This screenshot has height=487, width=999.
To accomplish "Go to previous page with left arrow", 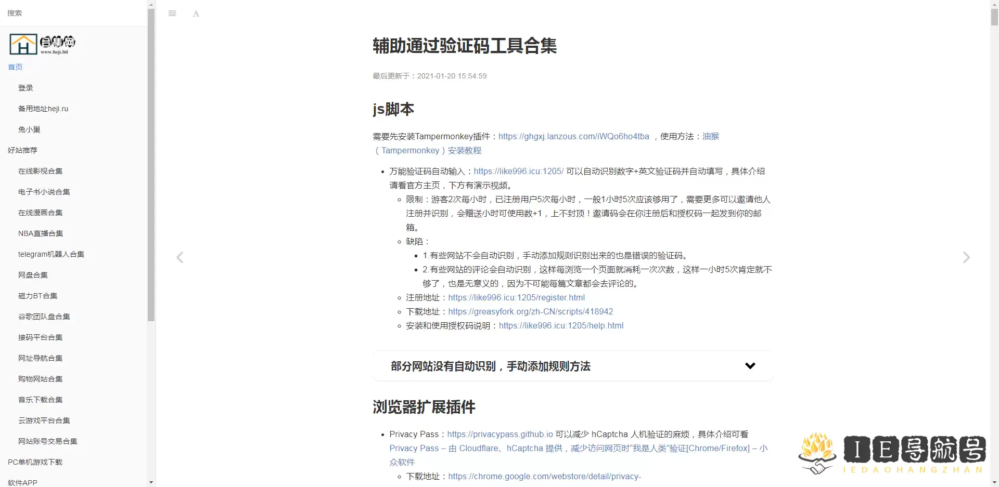I will [x=180, y=257].
